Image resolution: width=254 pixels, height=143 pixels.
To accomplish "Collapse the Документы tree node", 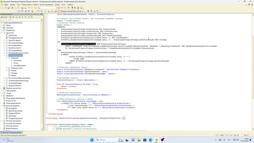I will tap(2, 33).
